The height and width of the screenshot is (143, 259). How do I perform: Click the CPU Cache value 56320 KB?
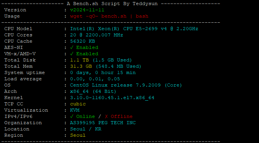coord(83,41)
